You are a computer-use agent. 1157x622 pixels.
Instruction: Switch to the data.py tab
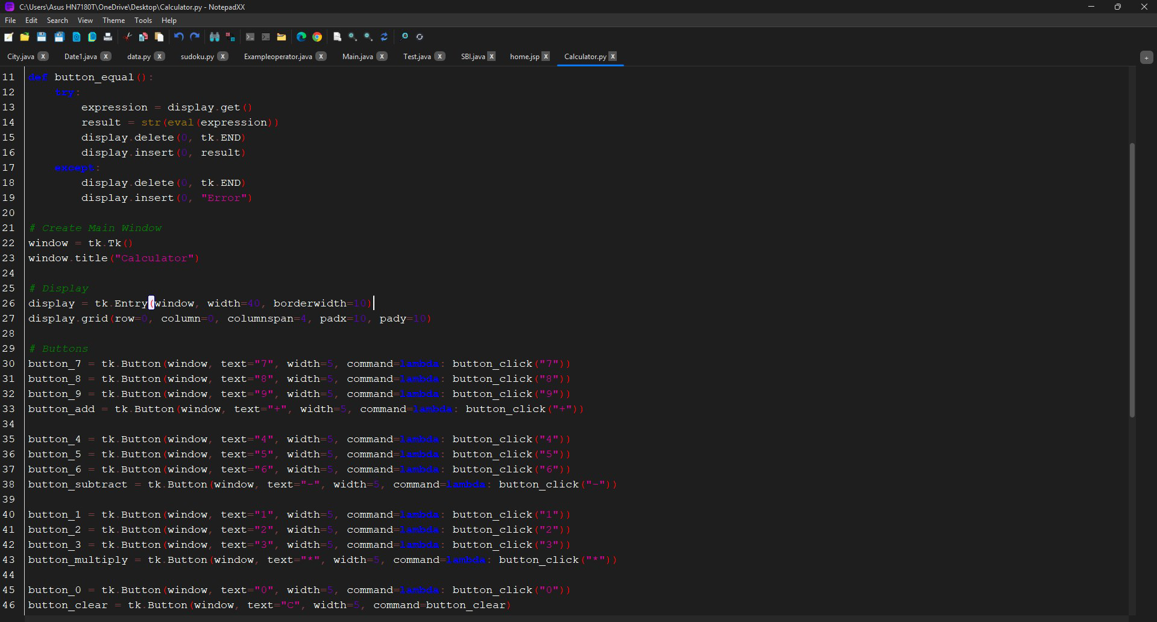coord(139,57)
